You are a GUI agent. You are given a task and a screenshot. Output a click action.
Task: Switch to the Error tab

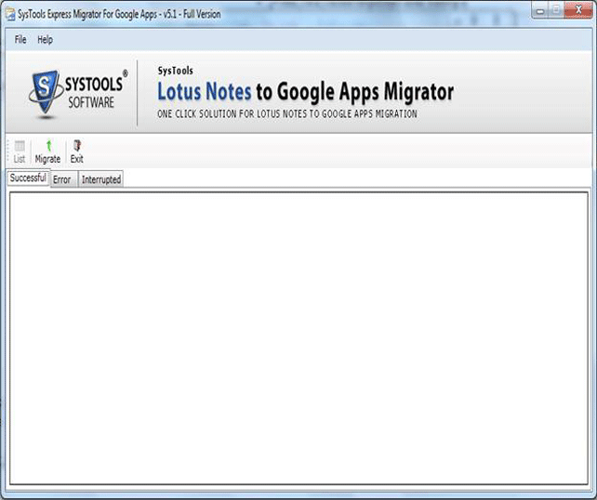click(62, 179)
